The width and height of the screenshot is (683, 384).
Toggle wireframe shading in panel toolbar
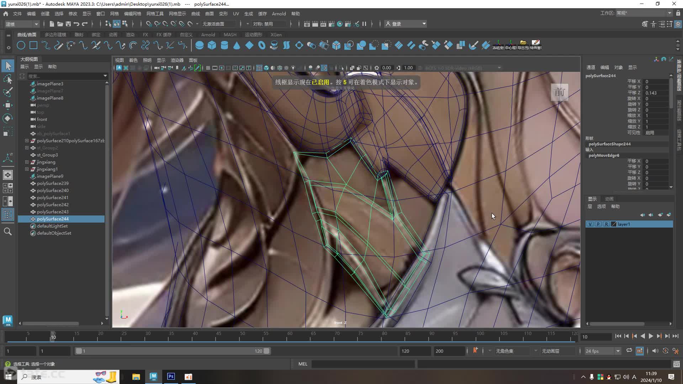[259, 68]
